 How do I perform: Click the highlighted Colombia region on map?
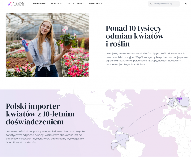click(123, 136)
